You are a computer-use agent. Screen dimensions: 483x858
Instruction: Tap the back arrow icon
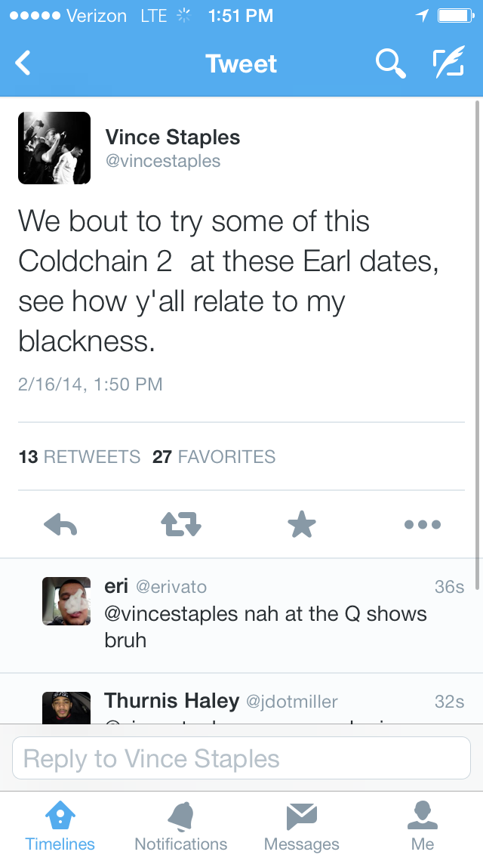(x=23, y=63)
